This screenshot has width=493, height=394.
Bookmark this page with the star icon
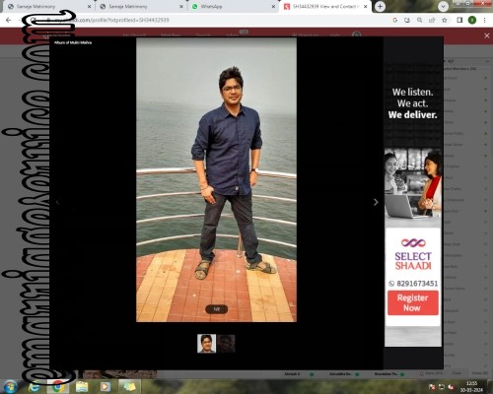(445, 20)
